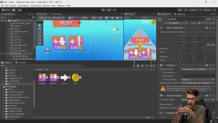Select the Arrow asset thumbnail

coord(64,78)
